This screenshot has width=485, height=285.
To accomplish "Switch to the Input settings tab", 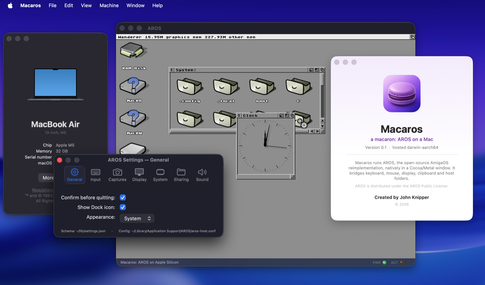I will [96, 175].
